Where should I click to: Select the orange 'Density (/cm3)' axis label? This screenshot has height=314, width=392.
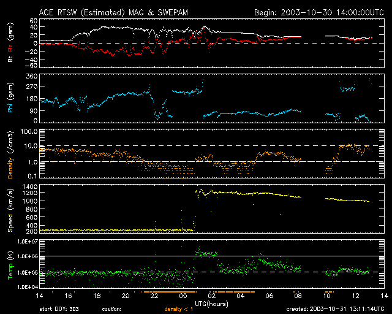(x=10, y=155)
